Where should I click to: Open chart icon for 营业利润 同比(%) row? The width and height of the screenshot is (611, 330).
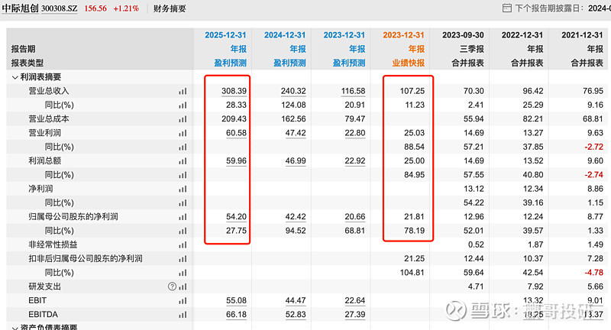(183, 147)
